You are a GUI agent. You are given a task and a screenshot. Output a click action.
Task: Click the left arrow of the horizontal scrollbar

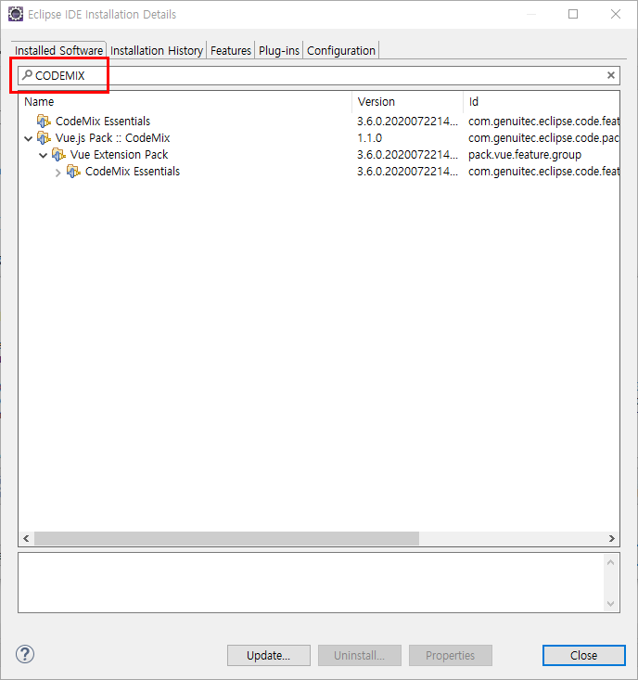pos(27,538)
